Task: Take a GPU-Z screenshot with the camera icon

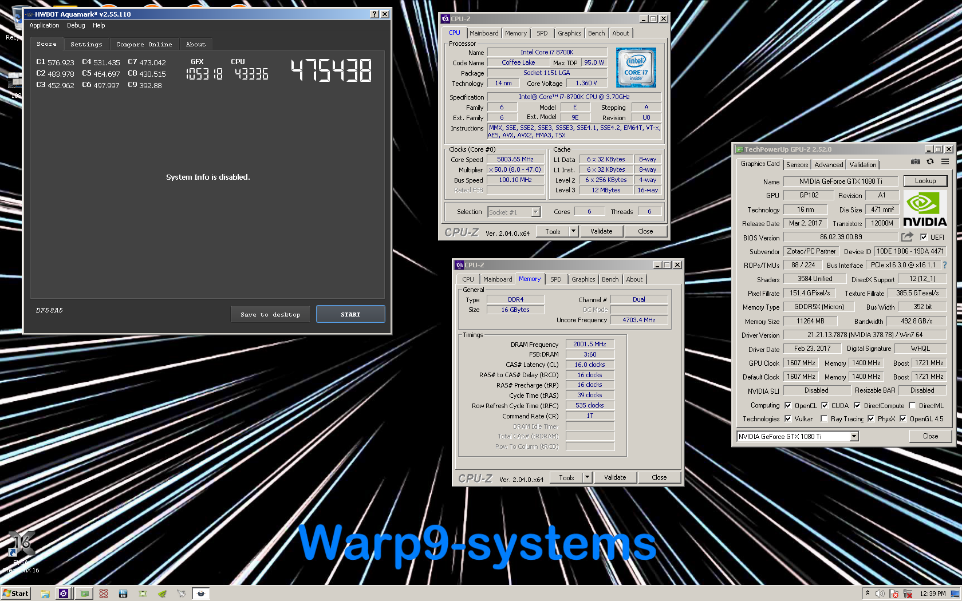Action: pyautogui.click(x=916, y=162)
